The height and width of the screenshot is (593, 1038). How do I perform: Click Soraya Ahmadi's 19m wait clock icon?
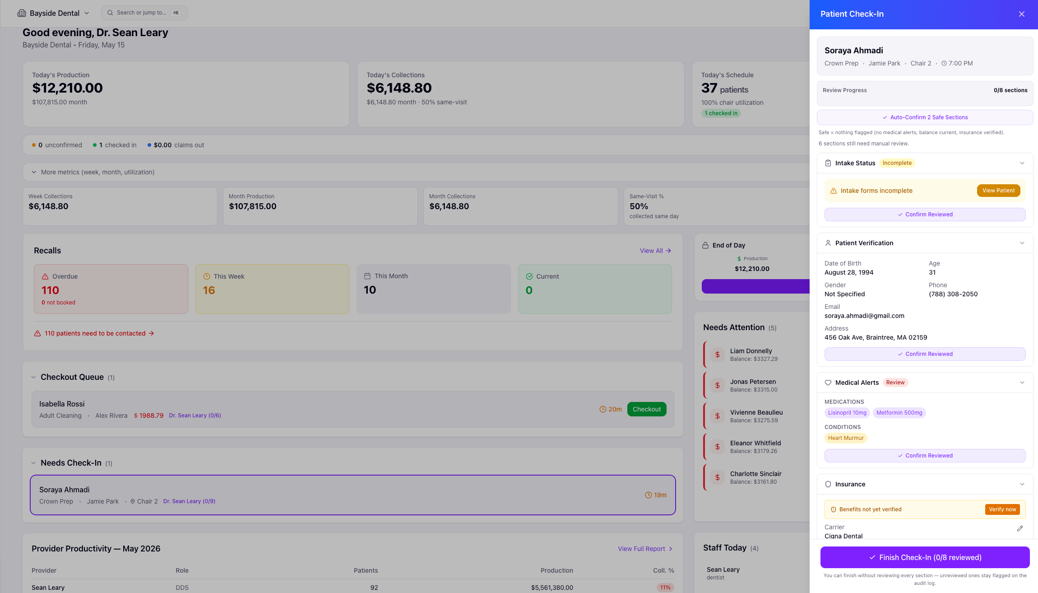(649, 495)
